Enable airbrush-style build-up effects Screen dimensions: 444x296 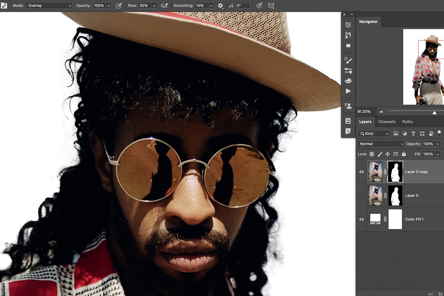coord(165,6)
